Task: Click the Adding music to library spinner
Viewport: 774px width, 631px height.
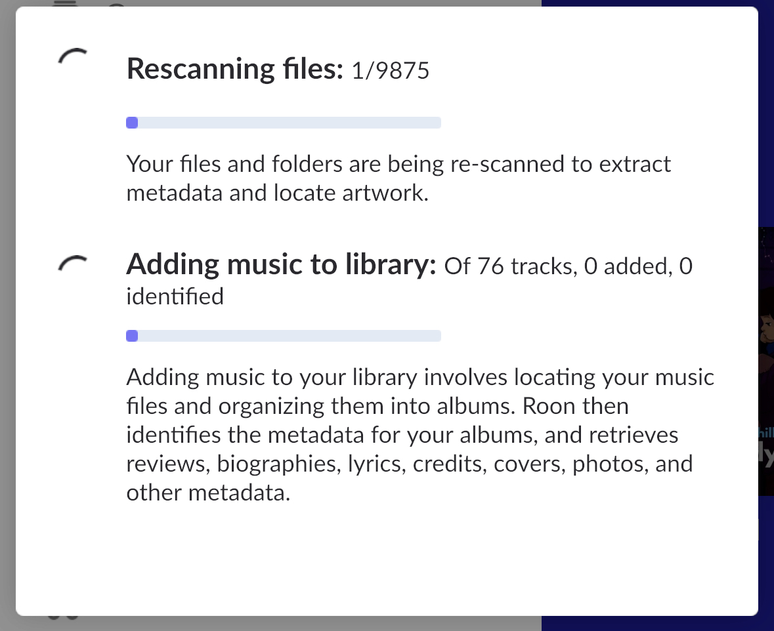Action: tap(72, 264)
